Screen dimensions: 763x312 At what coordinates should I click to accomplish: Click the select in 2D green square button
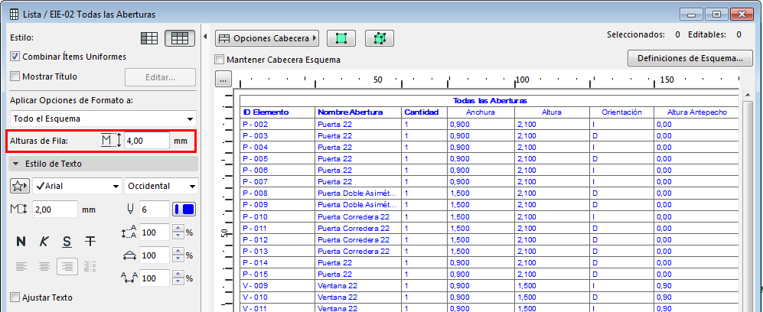point(341,38)
